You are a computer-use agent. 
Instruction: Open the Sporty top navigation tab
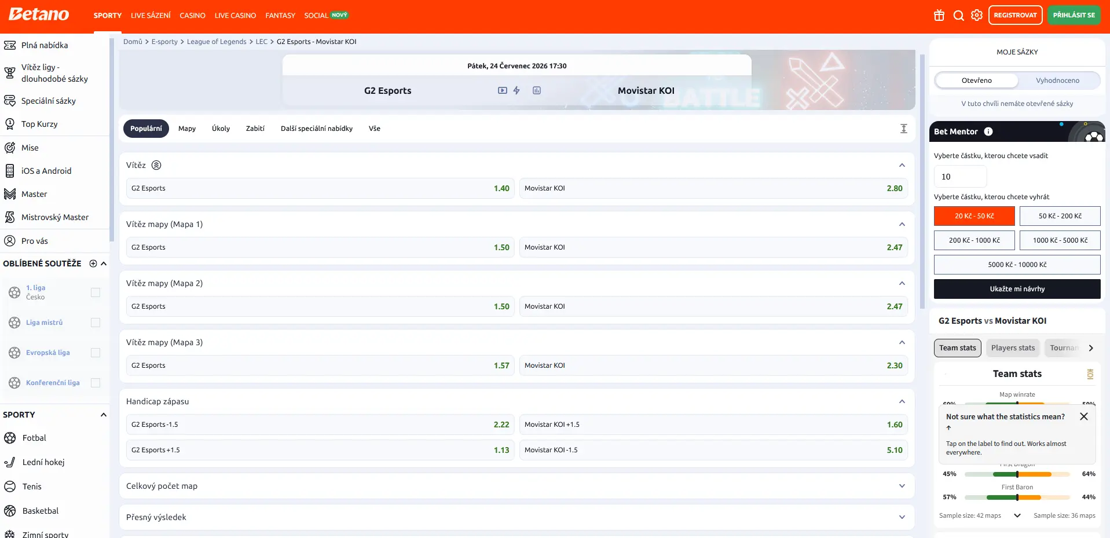108,16
